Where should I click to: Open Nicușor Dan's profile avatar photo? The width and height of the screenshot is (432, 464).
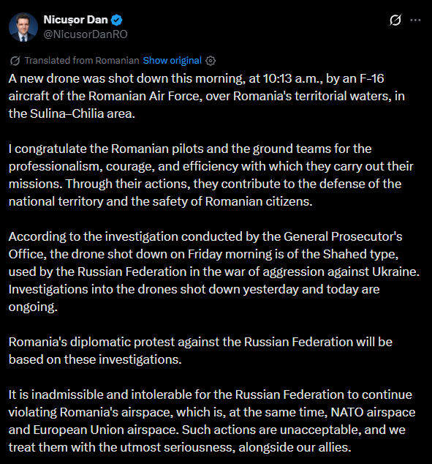pyautogui.click(x=23, y=27)
